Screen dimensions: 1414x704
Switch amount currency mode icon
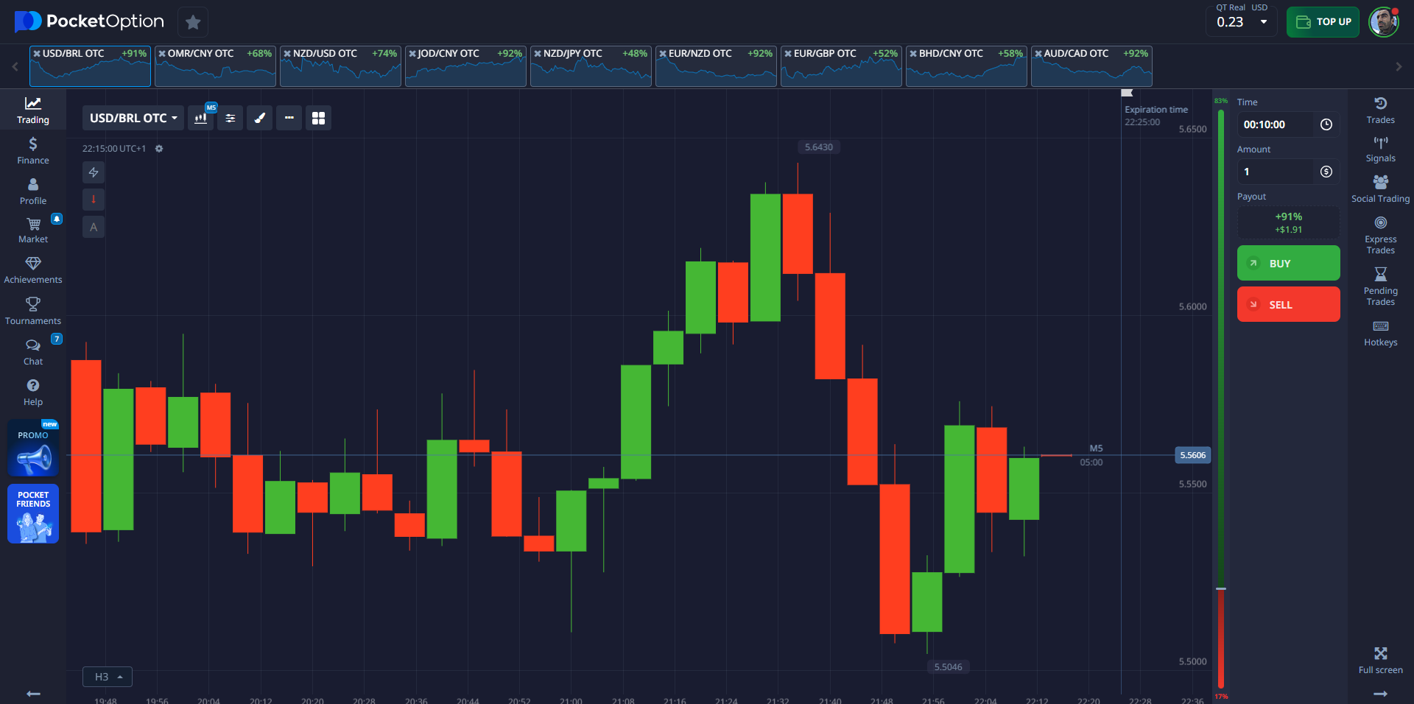coord(1326,172)
